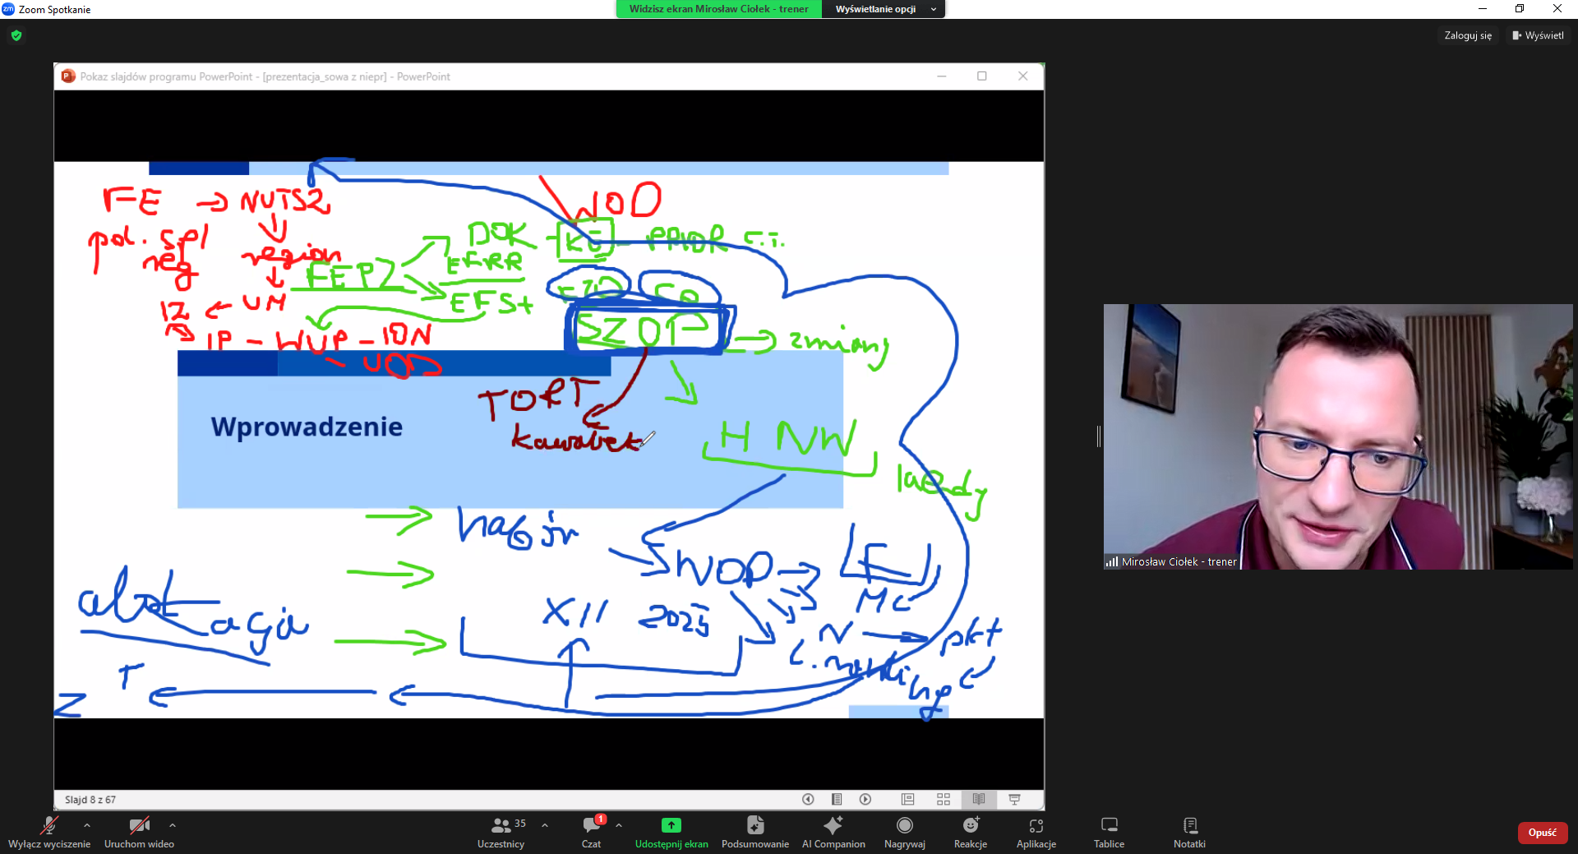Toggle microphone mute (Wyłącz wyciszenie)

click(x=49, y=832)
